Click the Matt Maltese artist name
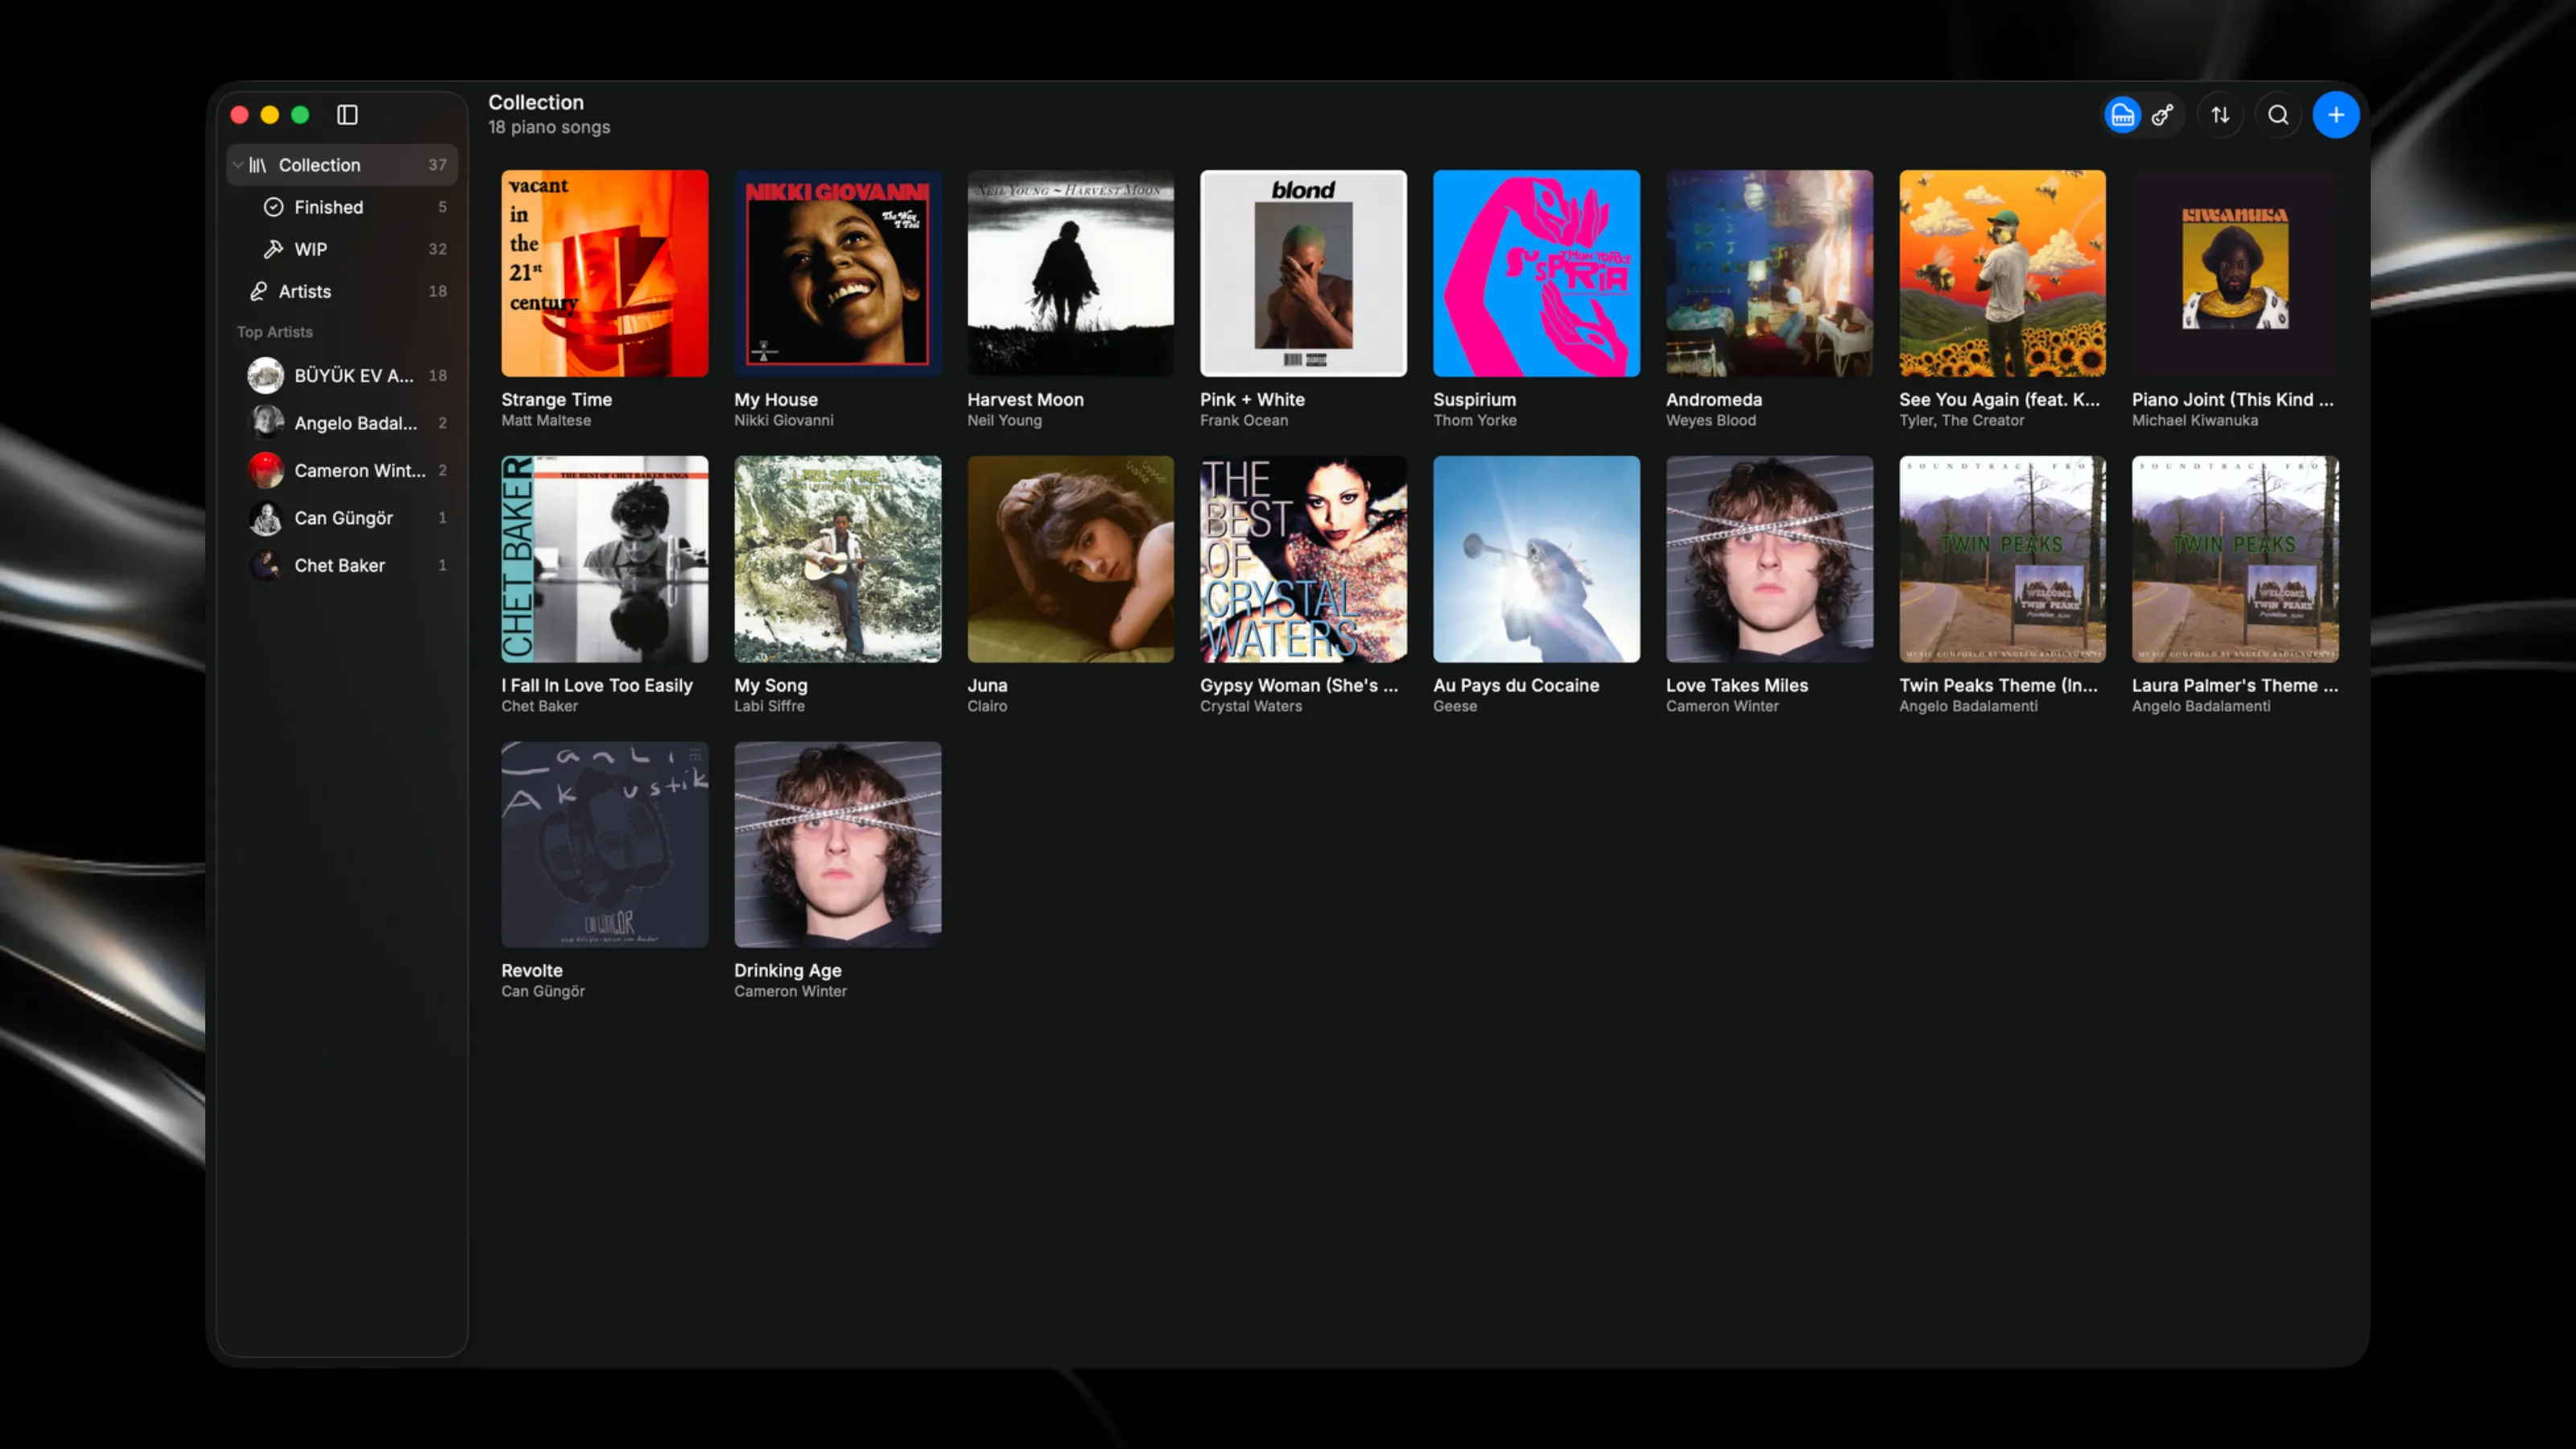The height and width of the screenshot is (1449, 2576). point(546,421)
